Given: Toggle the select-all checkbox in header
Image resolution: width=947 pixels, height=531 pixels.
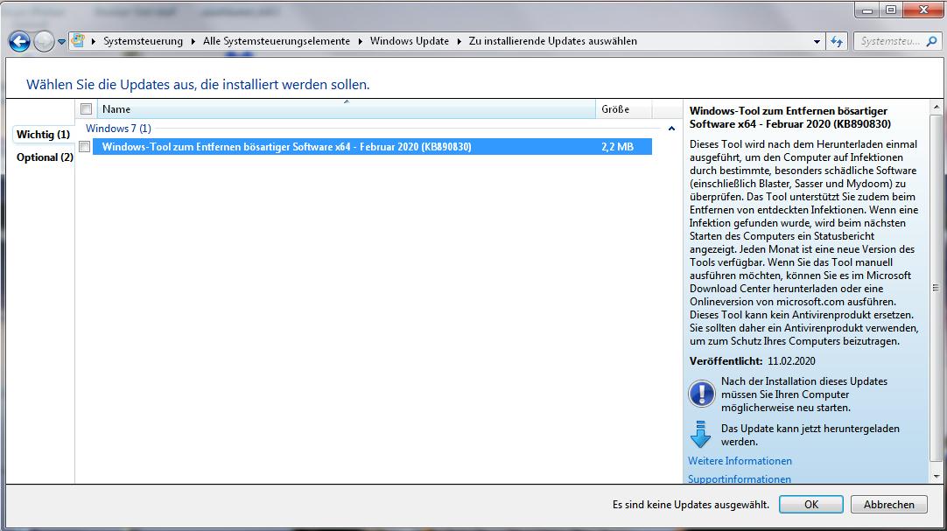Looking at the screenshot, I should point(87,109).
